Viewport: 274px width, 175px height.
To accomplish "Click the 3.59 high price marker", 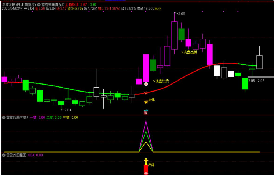I will click(x=180, y=14).
